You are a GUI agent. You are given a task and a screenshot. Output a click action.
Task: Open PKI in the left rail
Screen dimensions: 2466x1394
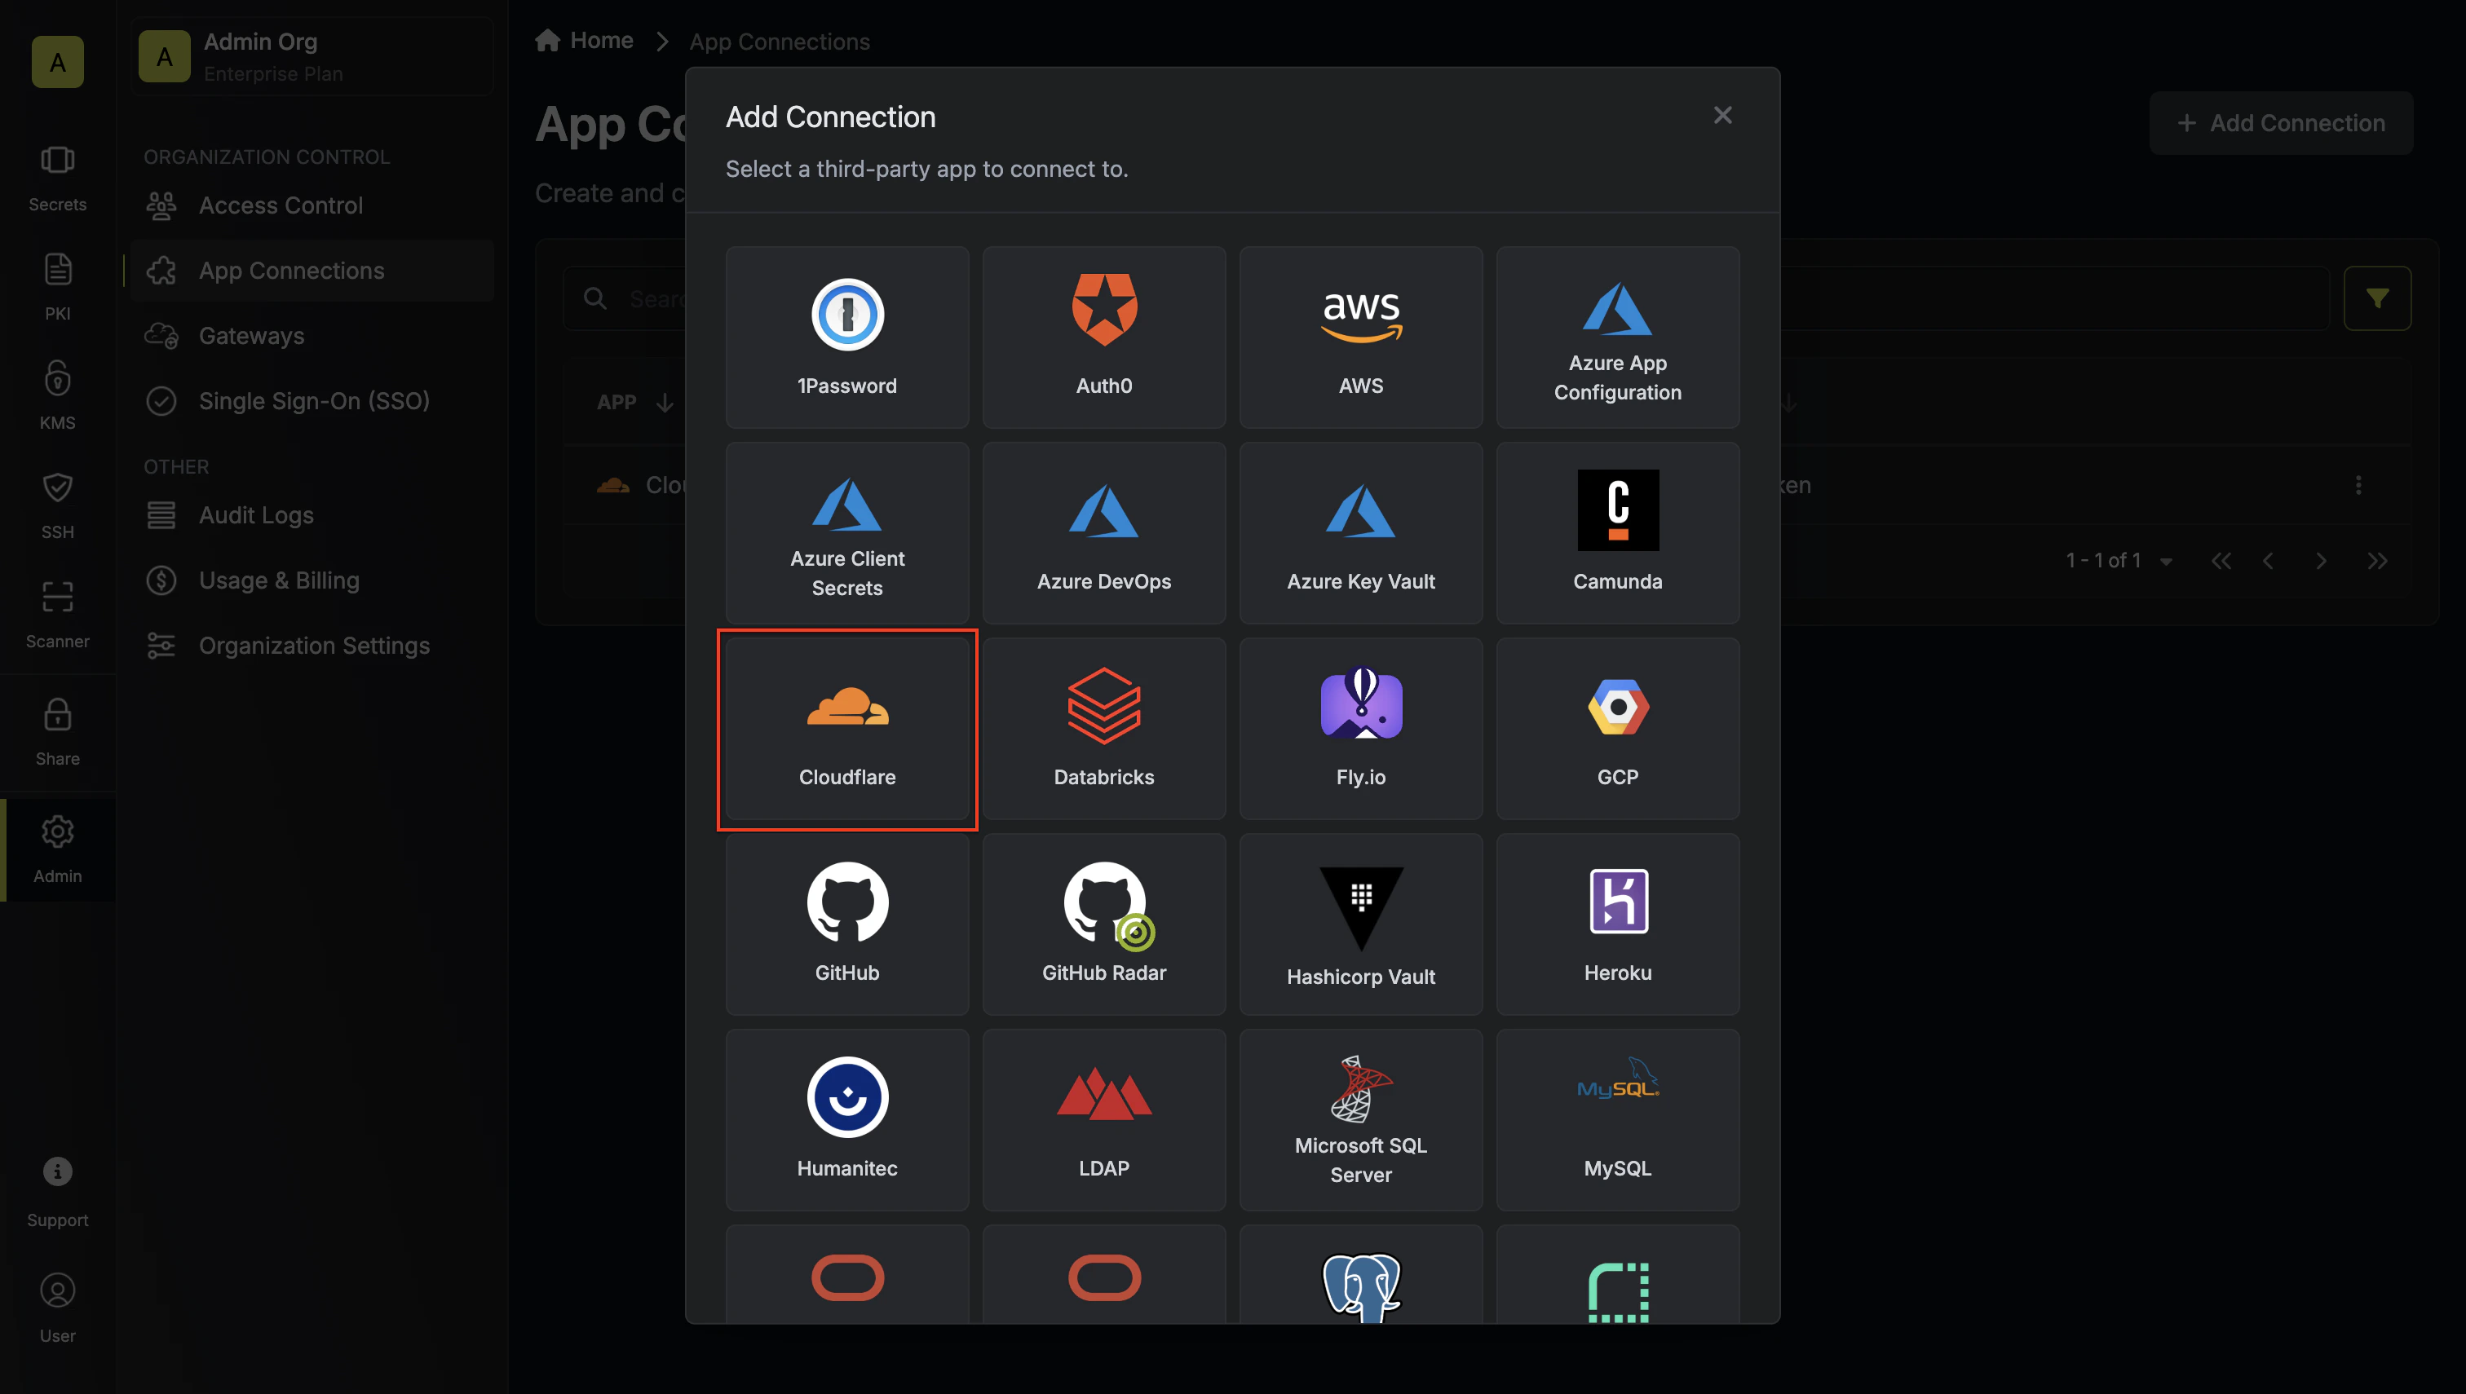click(57, 287)
